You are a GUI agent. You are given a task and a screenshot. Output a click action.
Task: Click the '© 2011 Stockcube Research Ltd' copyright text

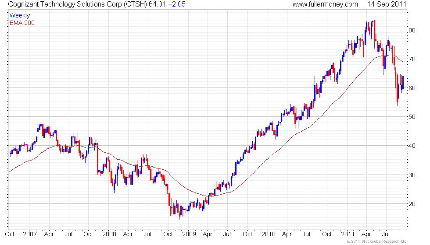[377, 241]
